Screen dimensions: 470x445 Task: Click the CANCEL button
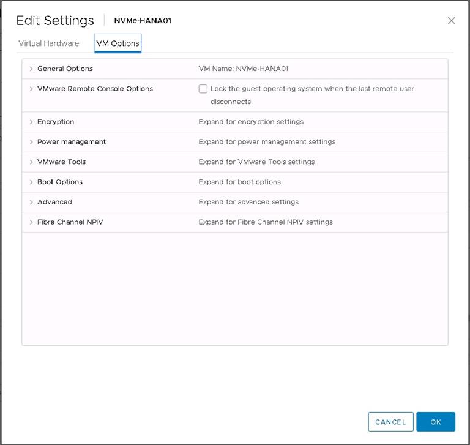click(390, 422)
